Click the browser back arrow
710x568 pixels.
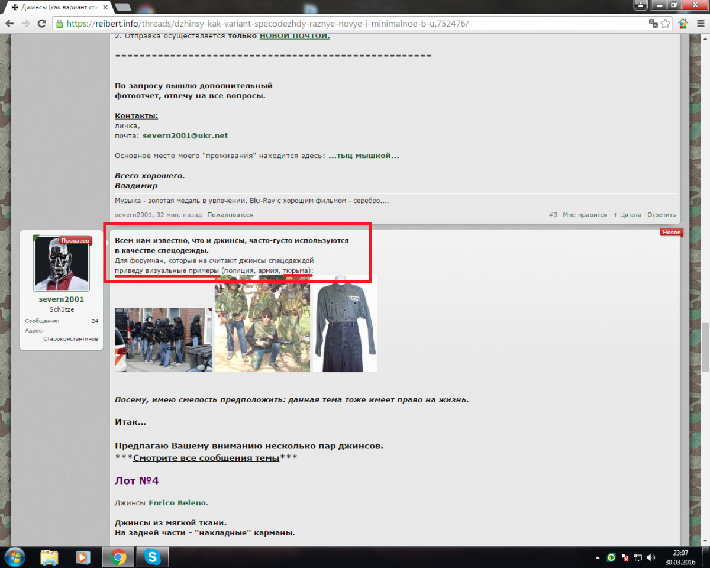pos(9,24)
